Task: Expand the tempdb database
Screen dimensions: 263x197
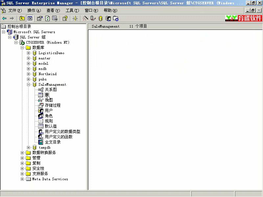Action: (29, 147)
